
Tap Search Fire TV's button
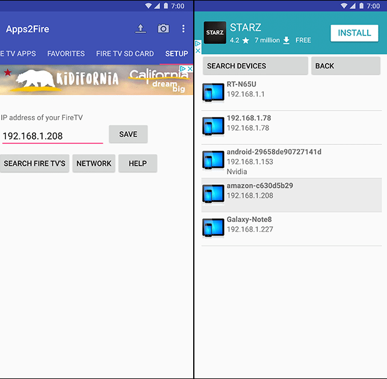(x=34, y=164)
